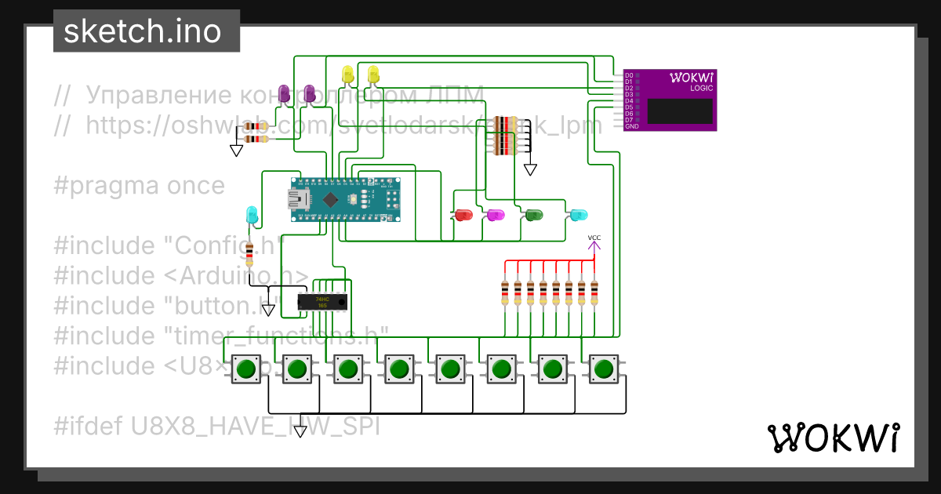The width and height of the screenshot is (941, 494).
Task: Click the ground symbol below the pushbuttons
Action: point(300,430)
